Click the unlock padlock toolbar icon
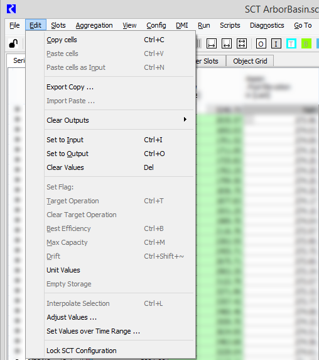 13,43
